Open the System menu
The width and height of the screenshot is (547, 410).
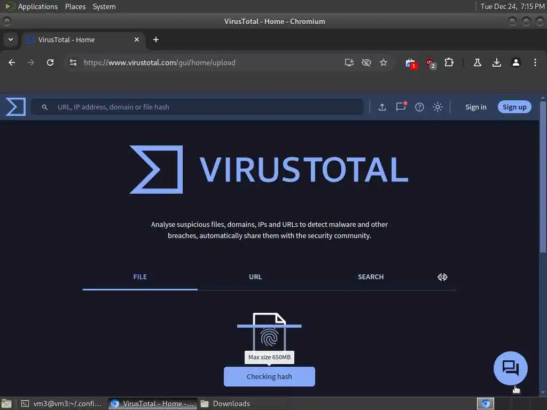[x=104, y=6]
